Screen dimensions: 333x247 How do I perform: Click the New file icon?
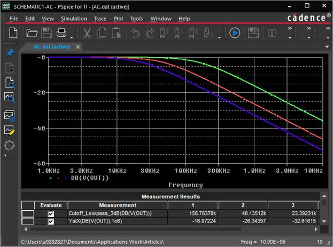pos(13,33)
